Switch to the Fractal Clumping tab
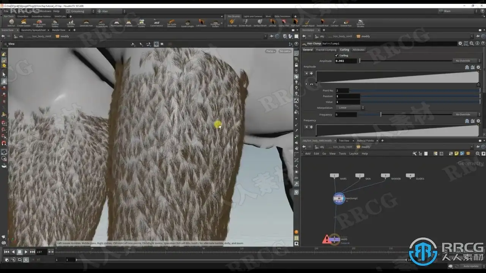This screenshot has height=273, width=486. pyautogui.click(x=326, y=50)
